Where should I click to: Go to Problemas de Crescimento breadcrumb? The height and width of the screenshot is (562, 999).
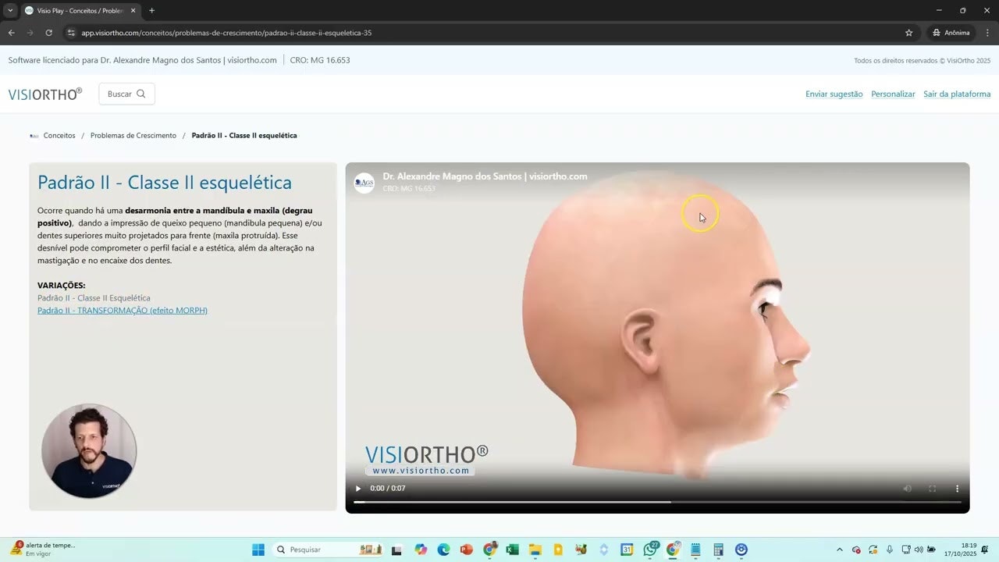[x=133, y=136]
